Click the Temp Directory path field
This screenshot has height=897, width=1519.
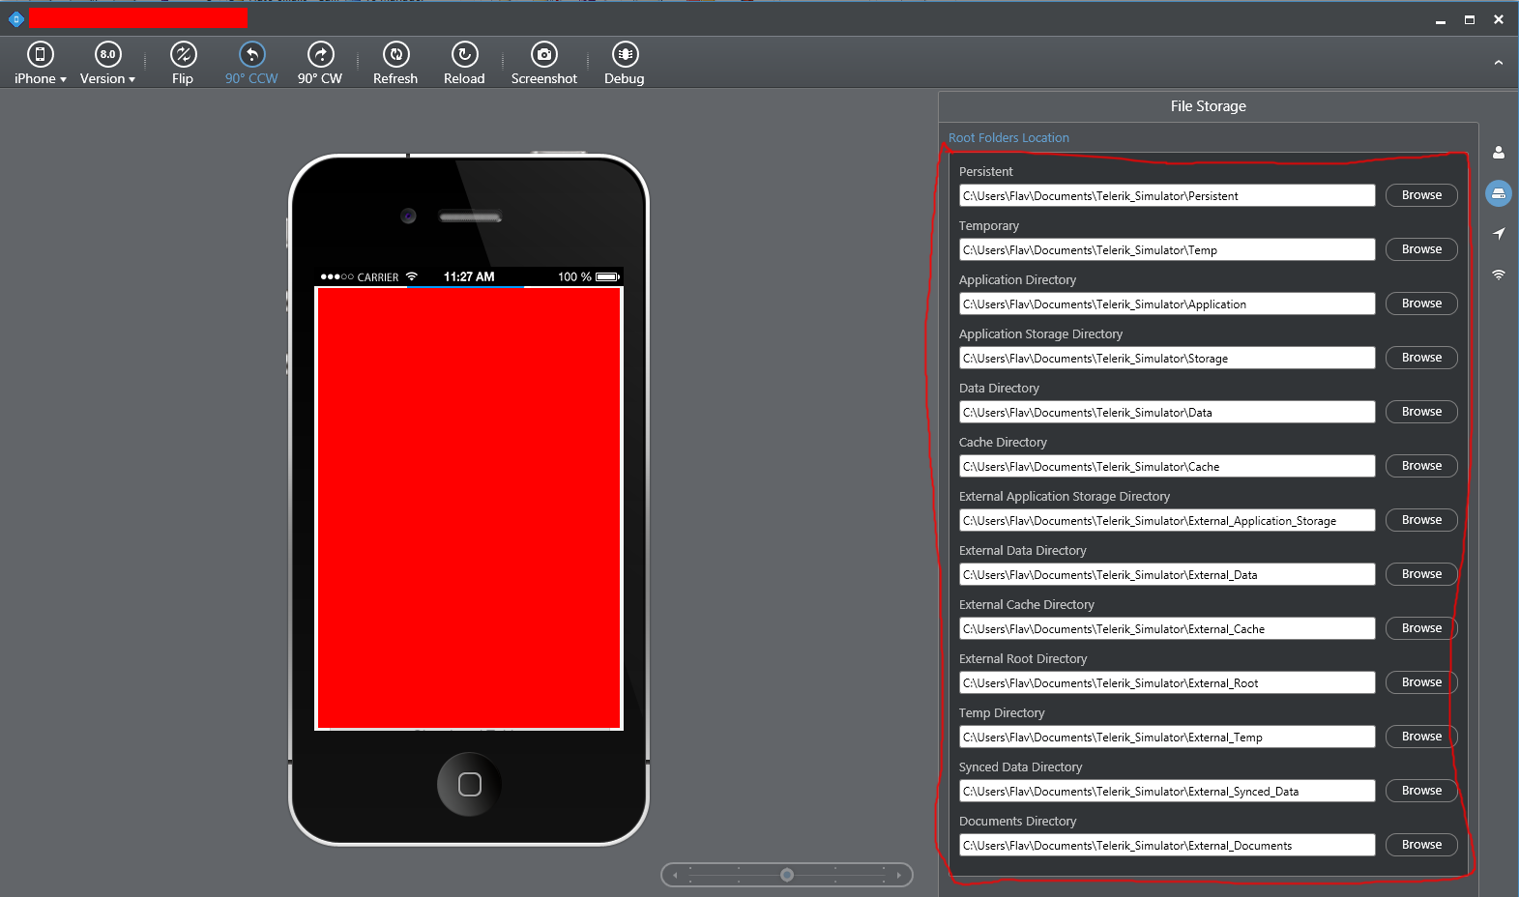[1167, 737]
